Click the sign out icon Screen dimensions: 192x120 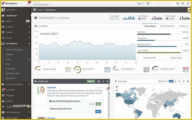(183, 4)
